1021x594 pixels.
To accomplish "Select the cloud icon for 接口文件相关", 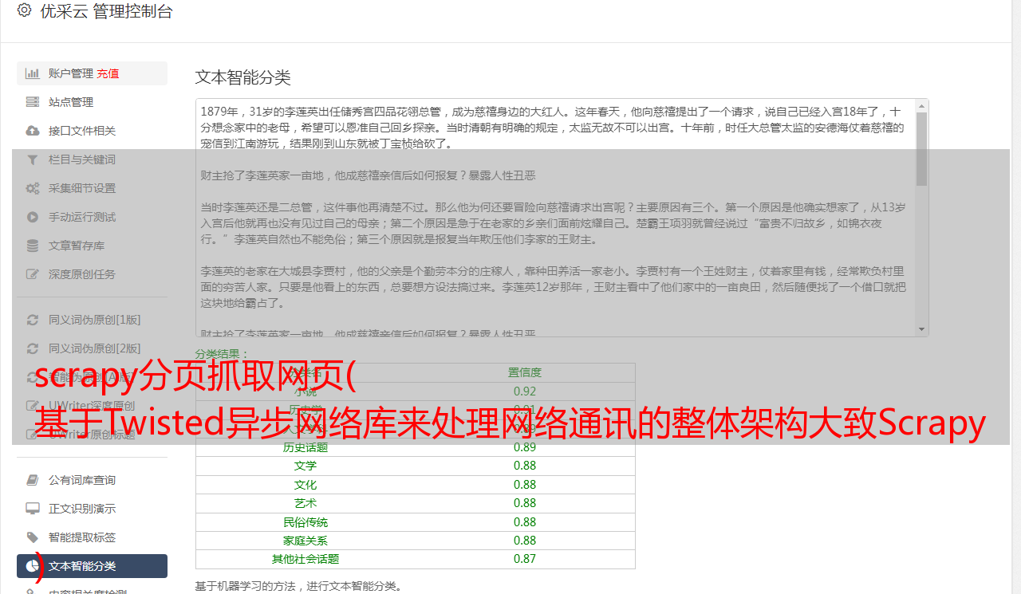I will [x=33, y=131].
